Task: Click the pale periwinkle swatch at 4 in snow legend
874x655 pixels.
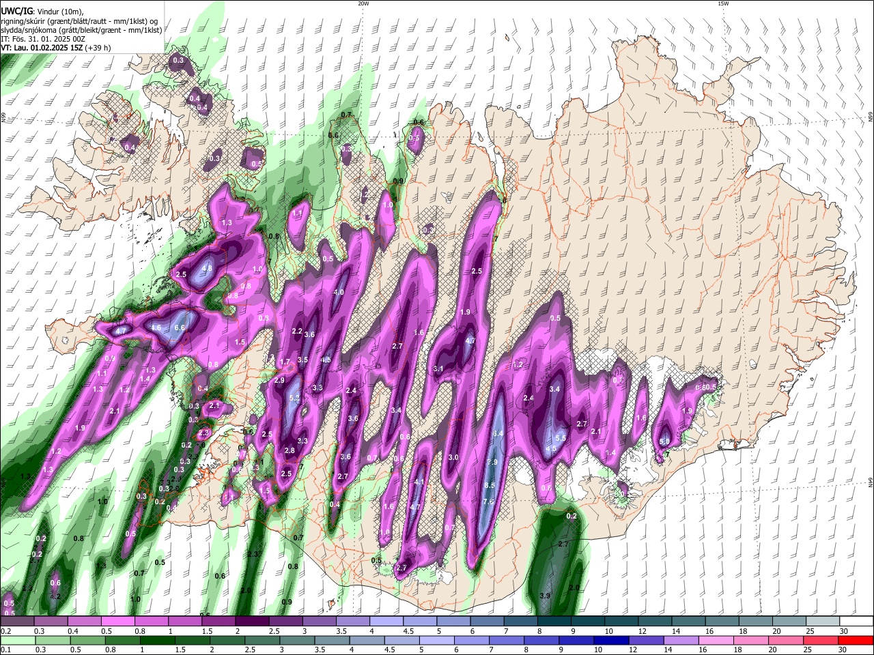Action: [x=386, y=622]
